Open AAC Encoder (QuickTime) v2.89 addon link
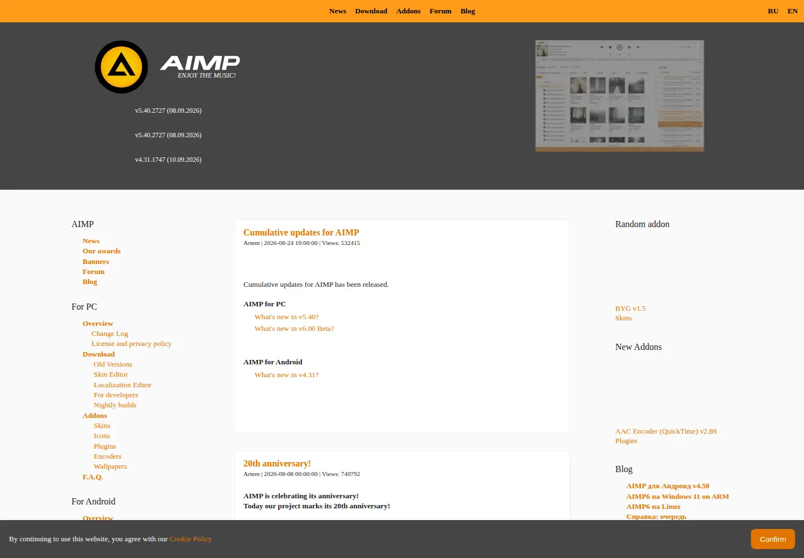The height and width of the screenshot is (558, 804). click(666, 431)
